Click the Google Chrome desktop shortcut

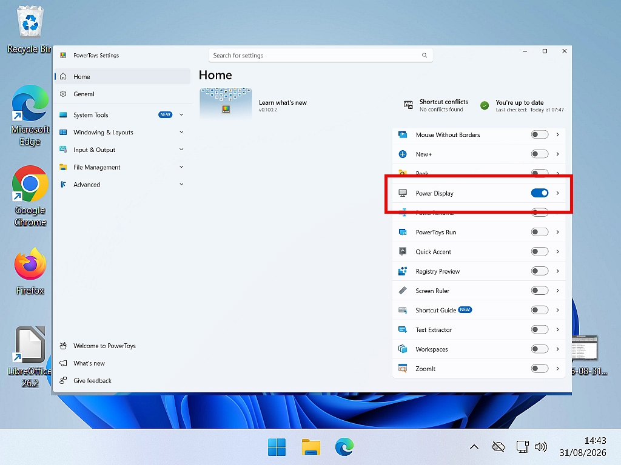30,196
